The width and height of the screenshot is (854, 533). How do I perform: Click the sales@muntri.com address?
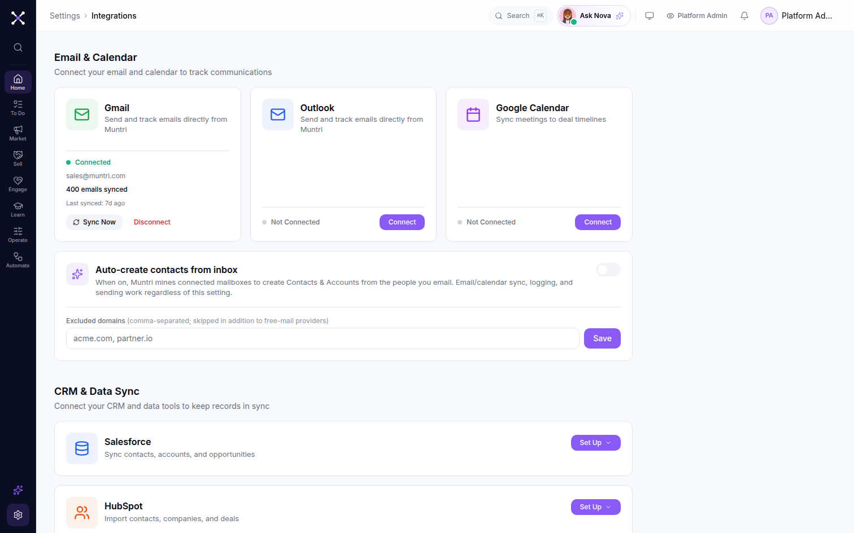coord(95,176)
